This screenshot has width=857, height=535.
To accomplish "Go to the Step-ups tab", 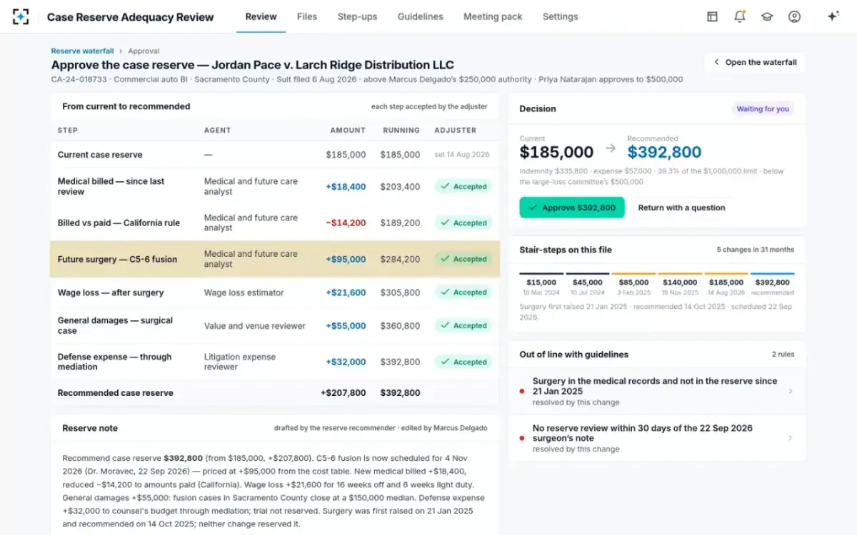I will click(357, 16).
